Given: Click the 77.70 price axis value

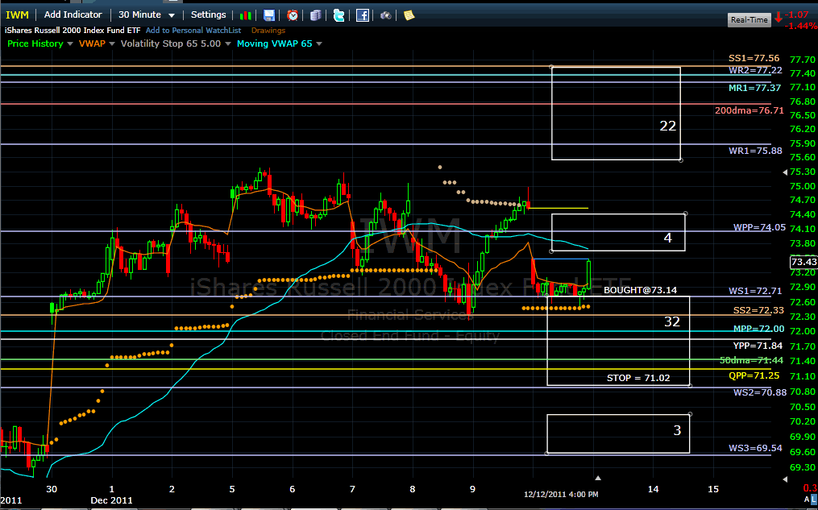Looking at the screenshot, I should point(803,60).
